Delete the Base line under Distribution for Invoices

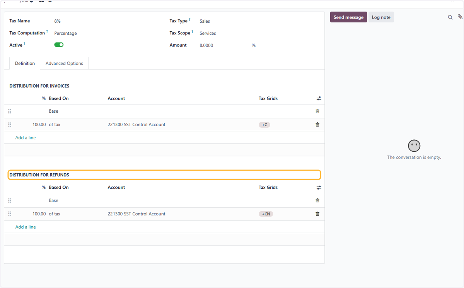point(317,111)
